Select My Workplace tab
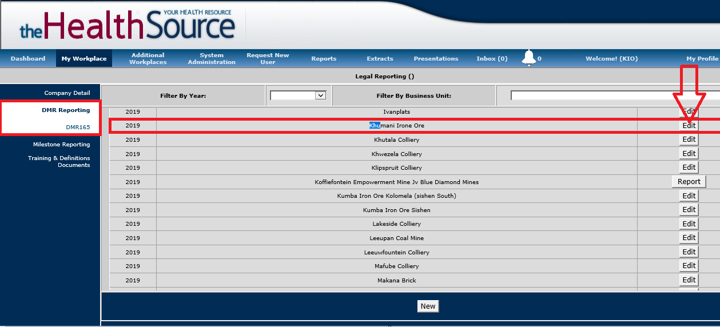 [x=84, y=58]
